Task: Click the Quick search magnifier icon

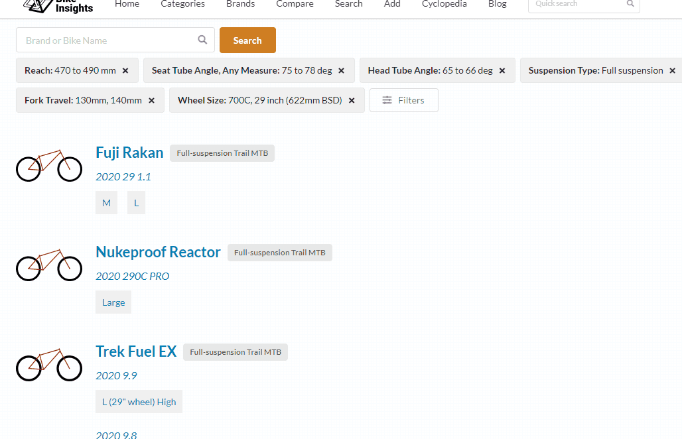Action: (x=630, y=3)
